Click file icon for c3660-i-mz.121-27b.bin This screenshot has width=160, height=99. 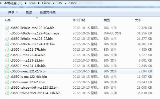[x=7, y=50]
